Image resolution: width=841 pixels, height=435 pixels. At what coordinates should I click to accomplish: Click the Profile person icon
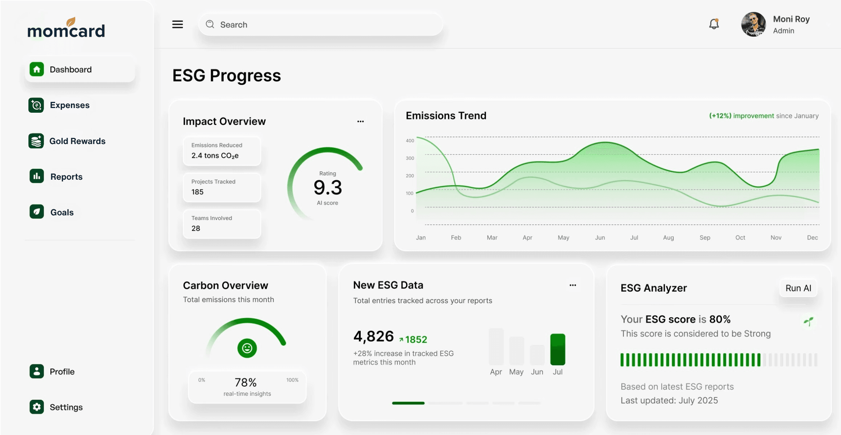36,371
